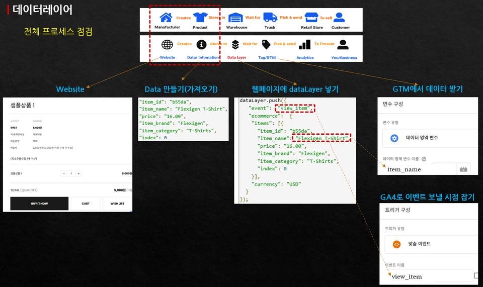Select the 데이터 영역 변수 variable type
Viewport: 483px width, 287px height.
coord(430,138)
